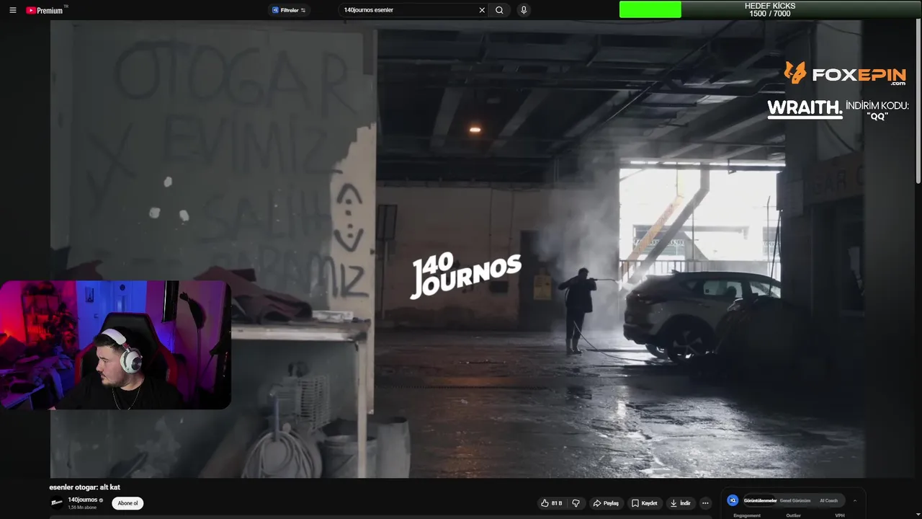Click the Engagement column label
The width and height of the screenshot is (922, 519).
[x=747, y=515]
